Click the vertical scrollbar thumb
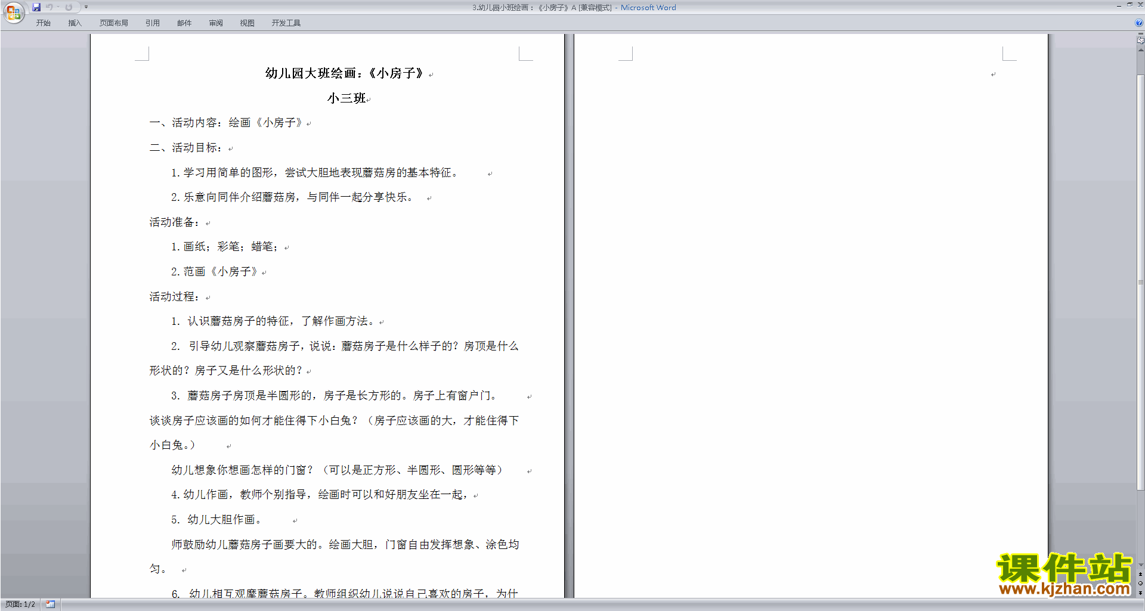The image size is (1145, 611). (1140, 282)
